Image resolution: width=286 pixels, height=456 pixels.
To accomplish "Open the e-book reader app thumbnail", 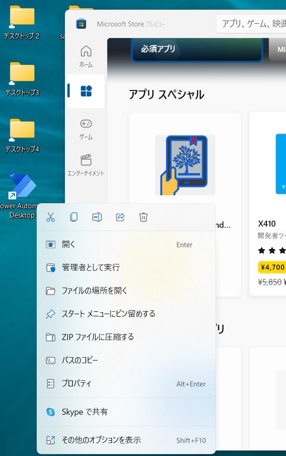I will pos(185,165).
